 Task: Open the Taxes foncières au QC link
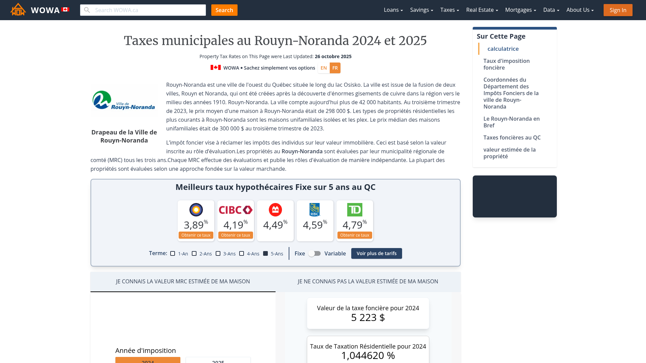pyautogui.click(x=512, y=137)
